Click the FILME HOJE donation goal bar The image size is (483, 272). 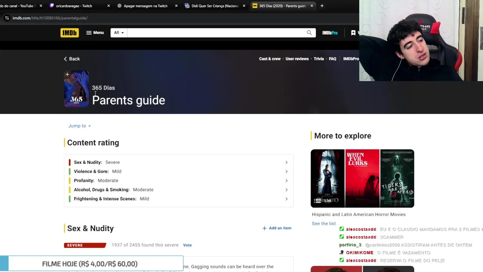92,264
